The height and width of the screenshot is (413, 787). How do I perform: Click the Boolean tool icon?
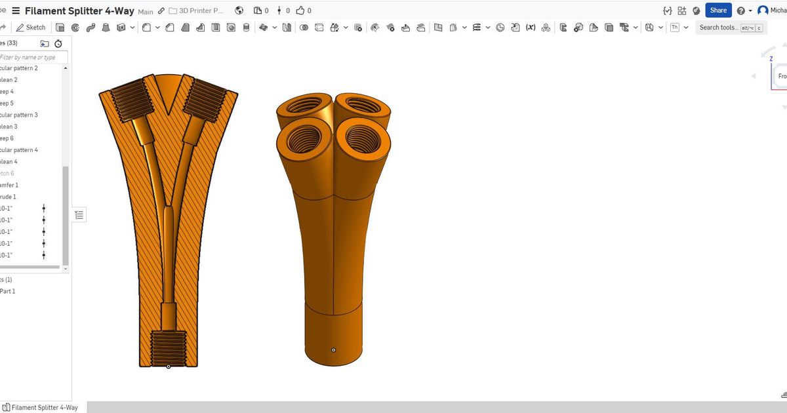pos(304,28)
